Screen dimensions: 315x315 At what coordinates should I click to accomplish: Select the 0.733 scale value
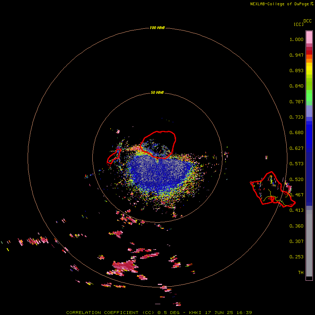pos(296,117)
